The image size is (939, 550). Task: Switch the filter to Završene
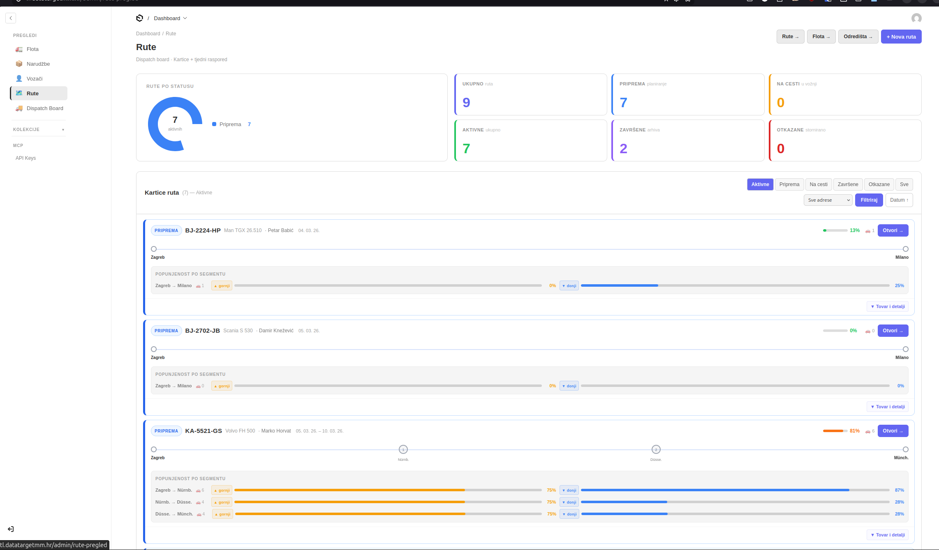[848, 184]
